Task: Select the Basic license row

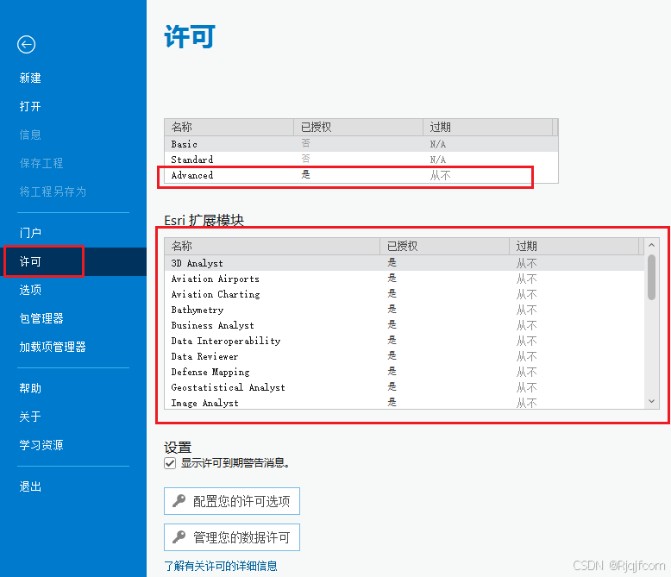Action: 361,144
